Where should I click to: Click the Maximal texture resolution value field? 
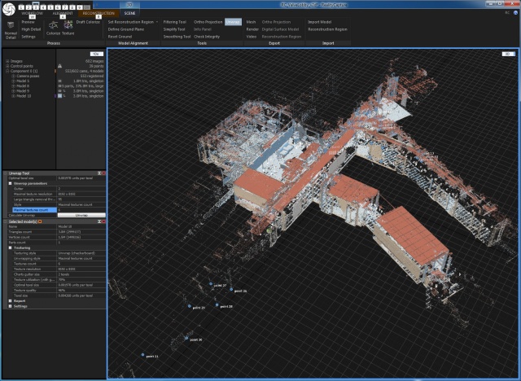tap(81, 194)
